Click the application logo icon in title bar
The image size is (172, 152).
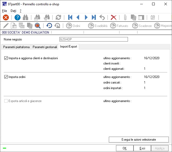(5, 4)
